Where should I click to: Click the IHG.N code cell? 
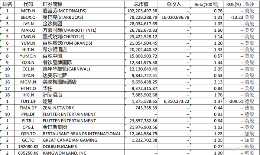tap(28, 95)
